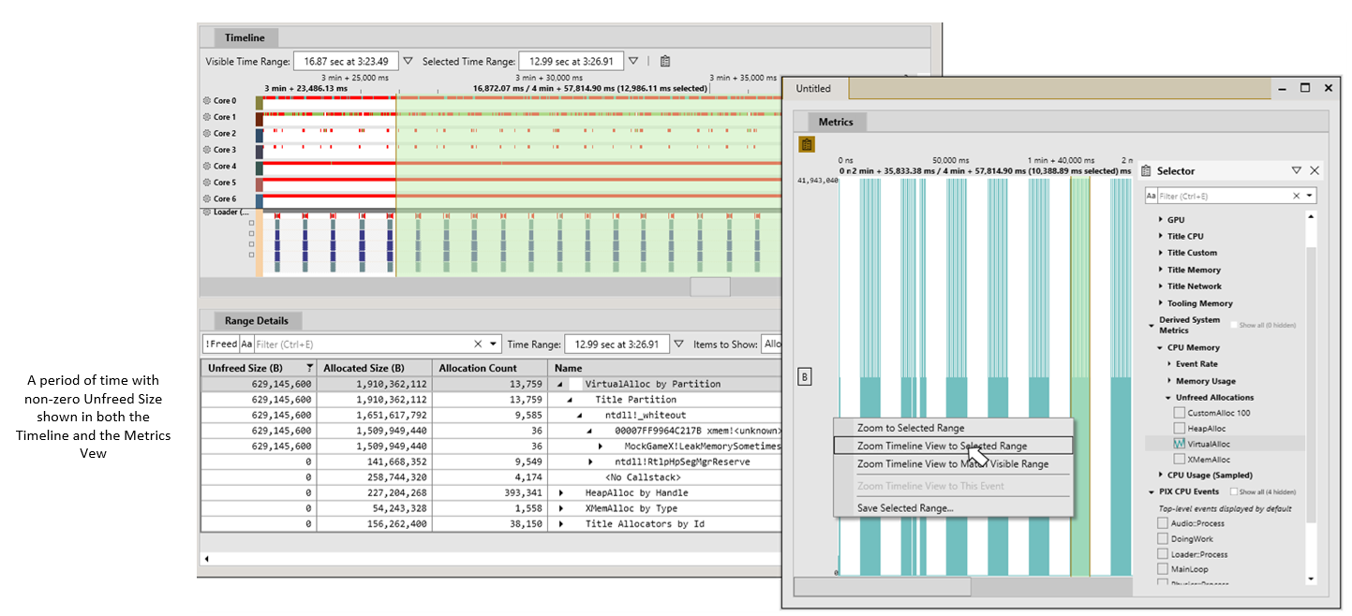Open the Core 1 lane settings gear

point(207,117)
